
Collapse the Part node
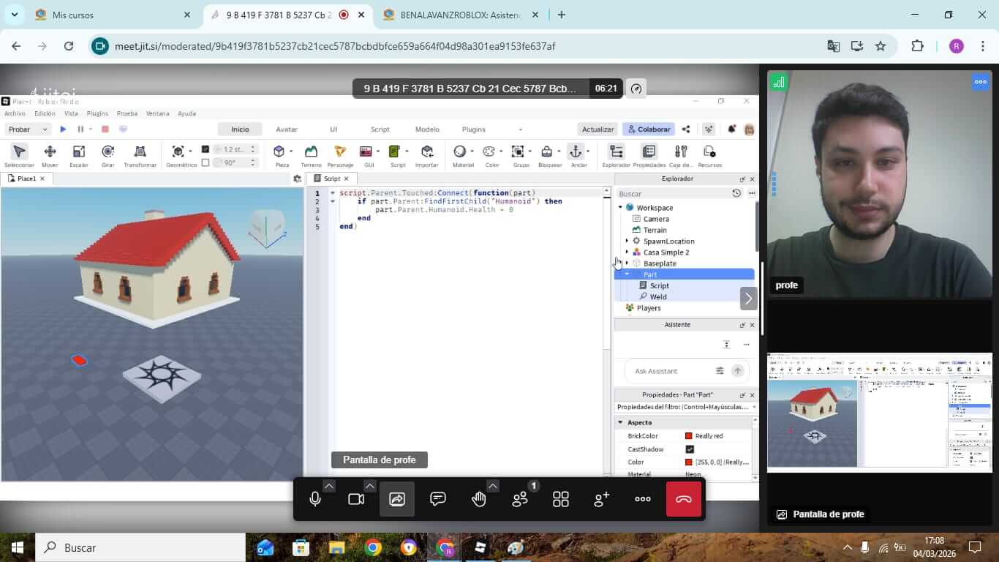point(627,274)
